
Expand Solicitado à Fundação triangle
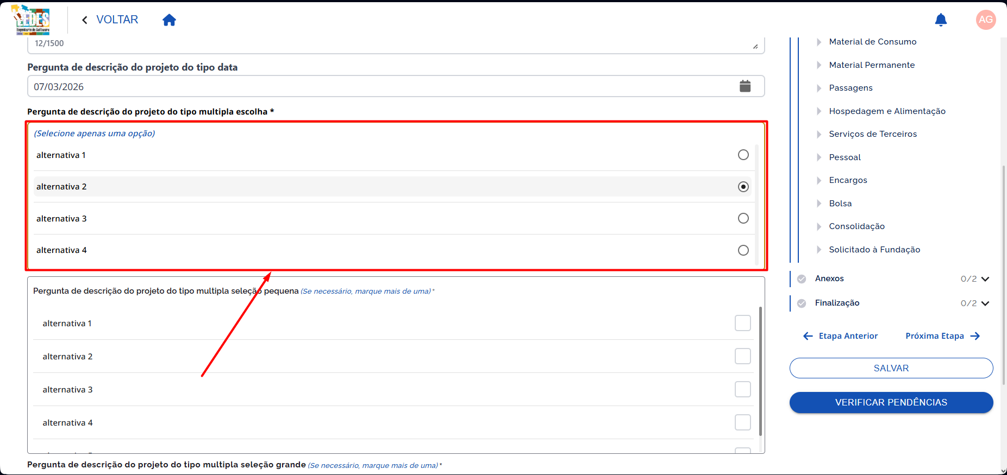click(x=819, y=250)
